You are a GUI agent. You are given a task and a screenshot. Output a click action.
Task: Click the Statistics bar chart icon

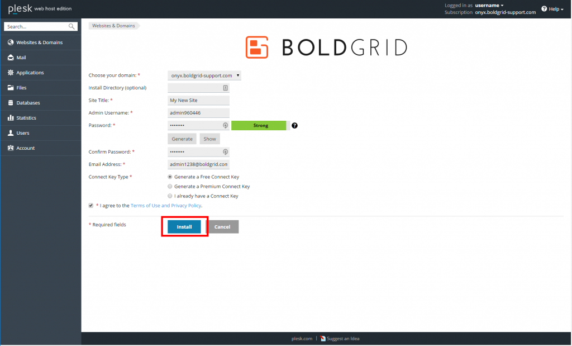click(x=11, y=118)
